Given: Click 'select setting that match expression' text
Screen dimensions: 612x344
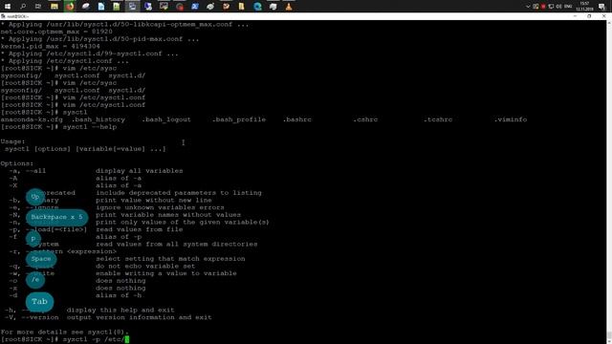Looking at the screenshot, I should tap(170, 259).
